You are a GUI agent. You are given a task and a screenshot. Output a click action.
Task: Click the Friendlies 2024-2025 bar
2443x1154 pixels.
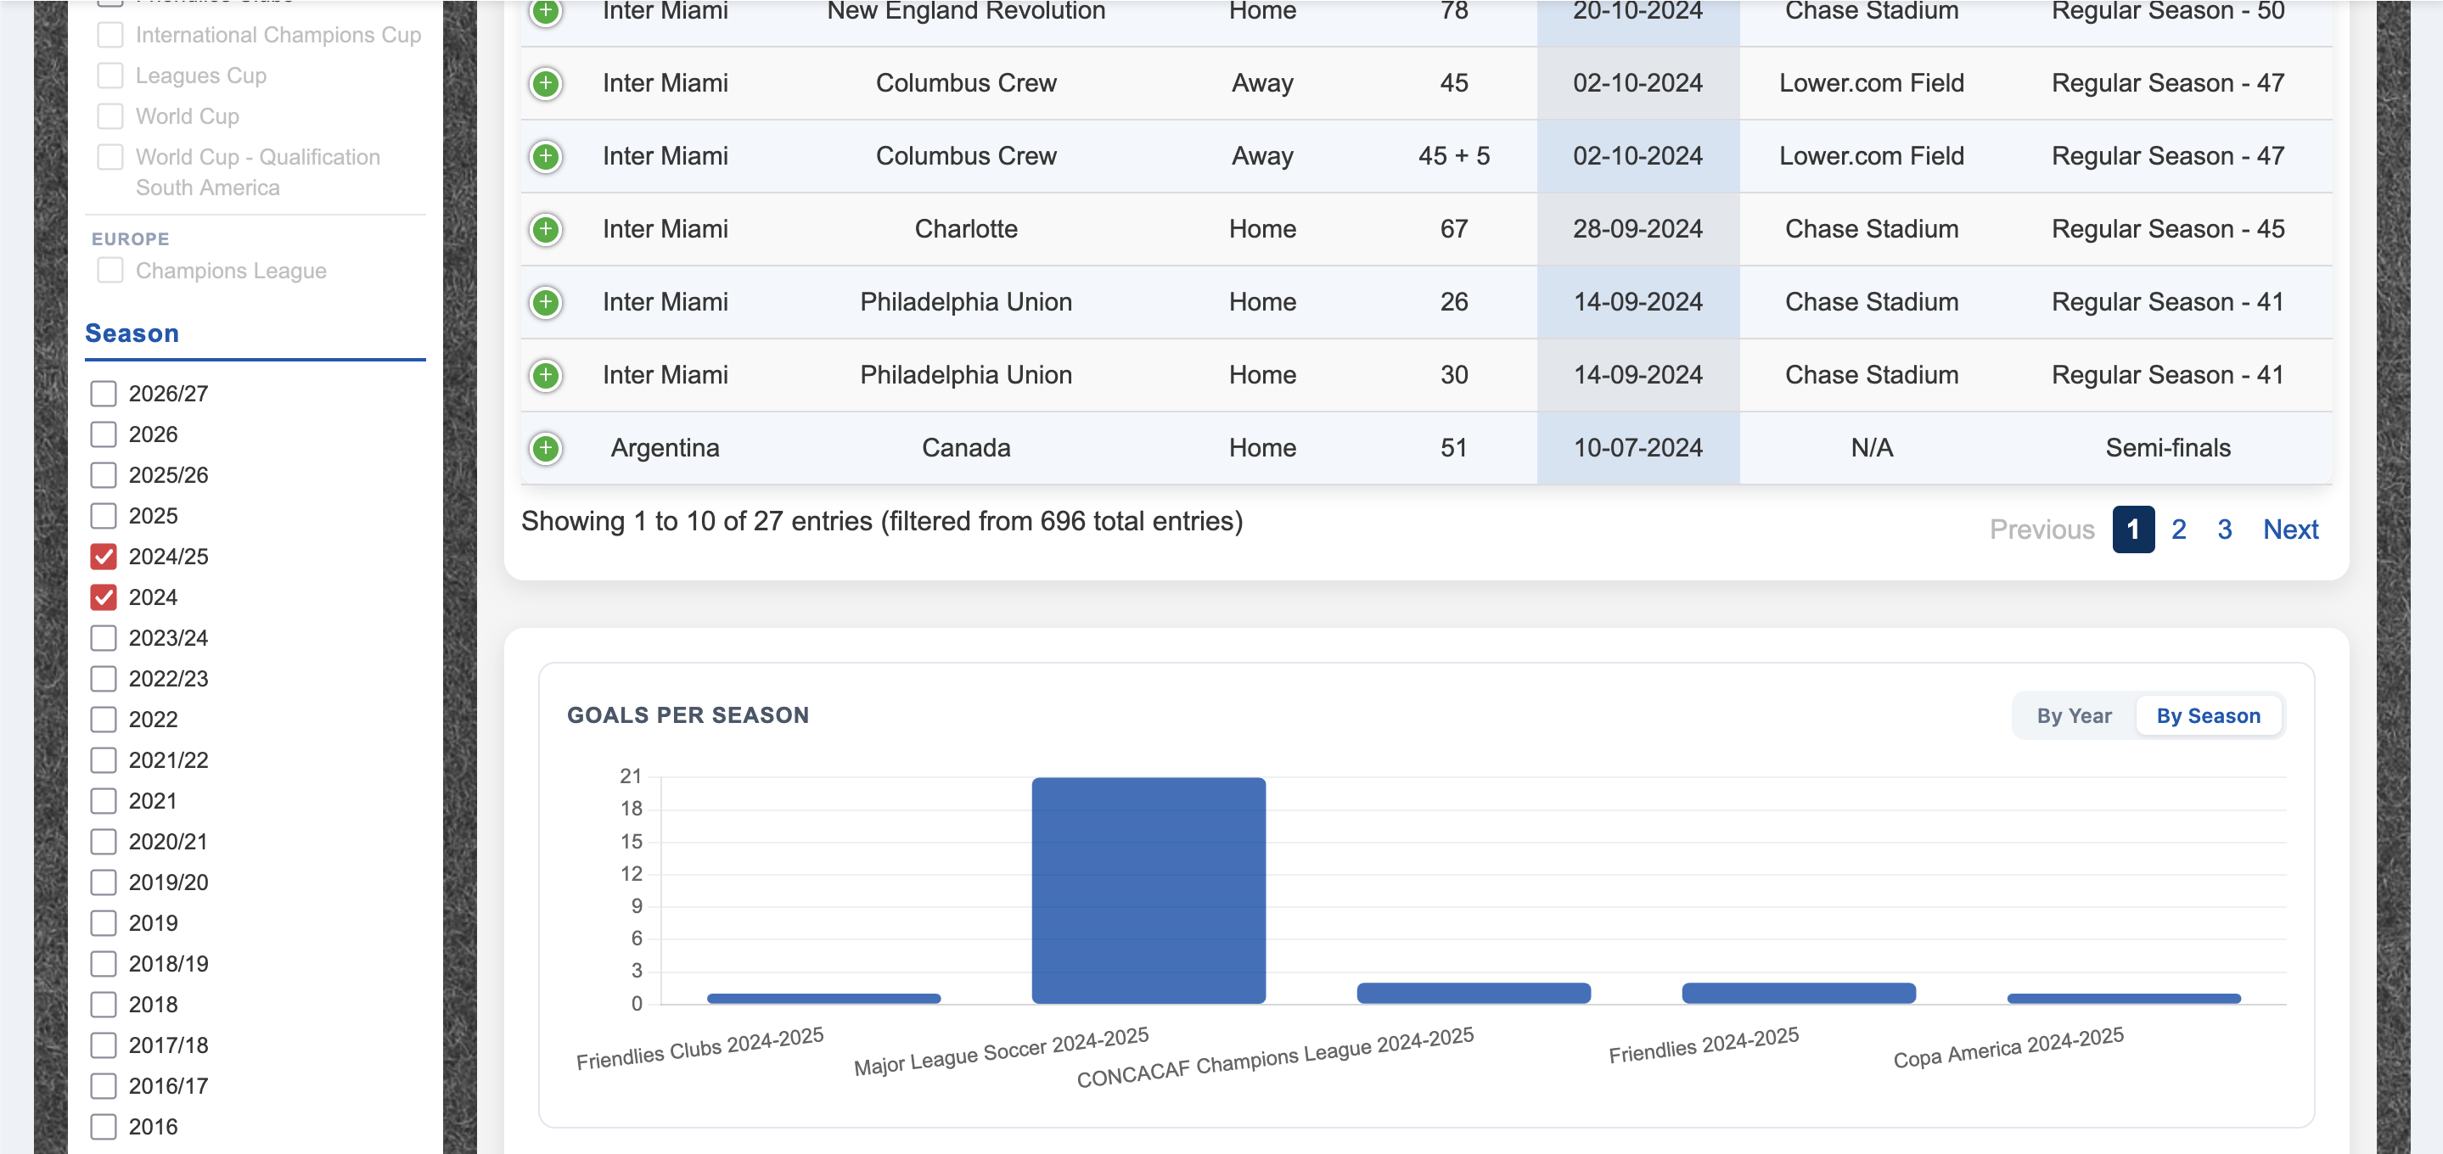(1799, 993)
